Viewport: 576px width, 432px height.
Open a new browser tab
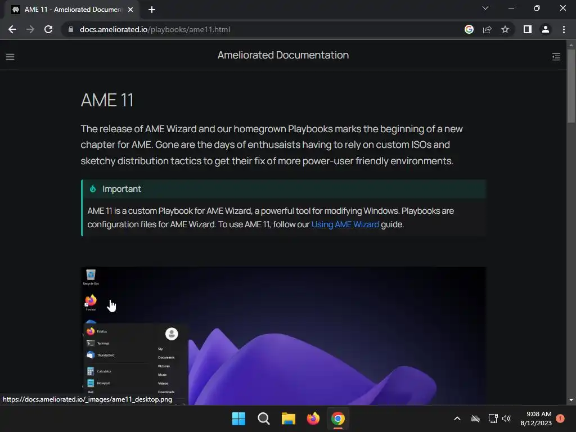tap(152, 10)
